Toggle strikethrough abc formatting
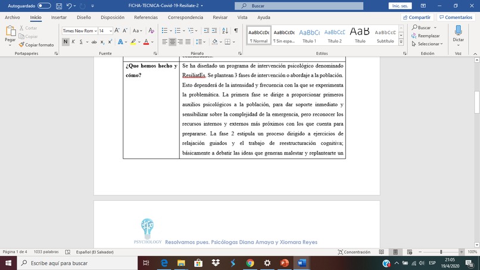The width and height of the screenshot is (480, 270). pyautogui.click(x=94, y=42)
